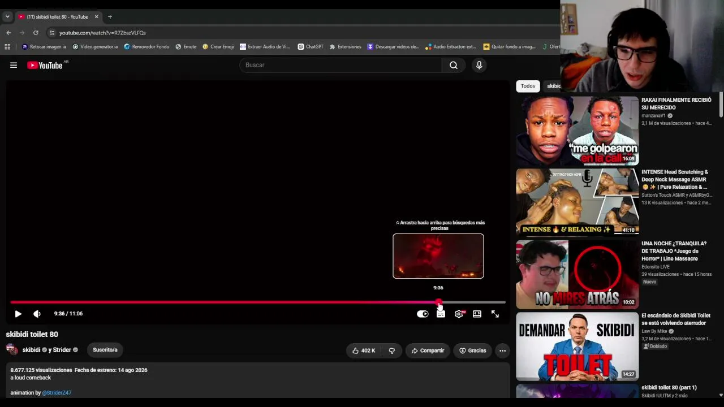Image resolution: width=724 pixels, height=407 pixels.
Task: Open a new browser tab
Action: click(x=110, y=17)
